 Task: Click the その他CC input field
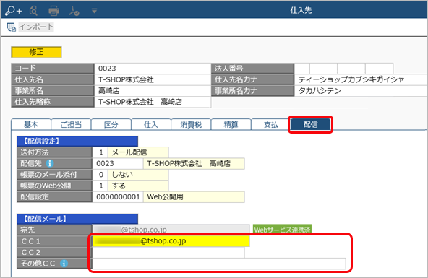click(x=219, y=264)
